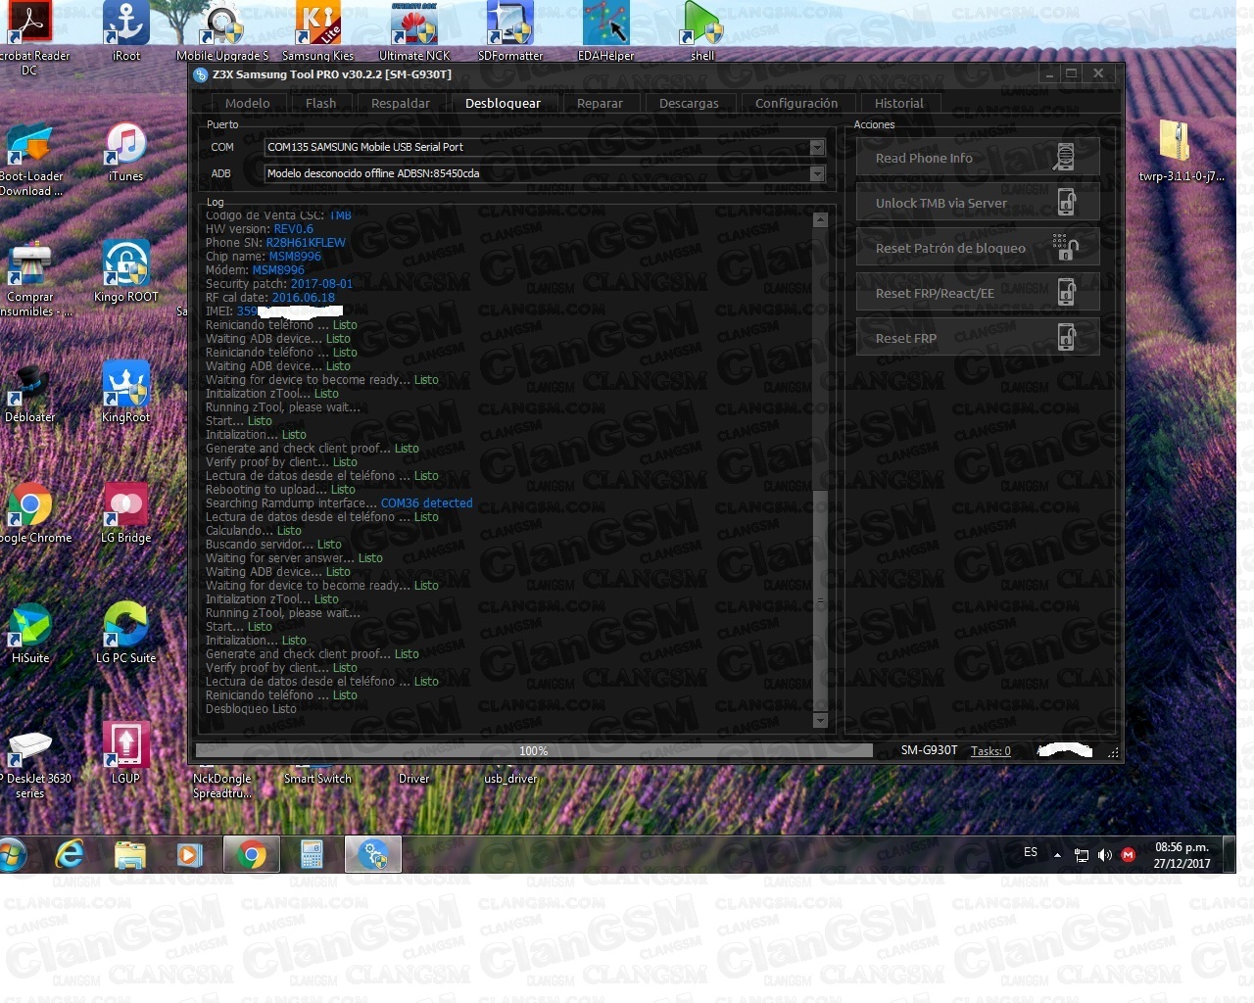
Task: Click the Unlock TMB via Server icon
Action: pos(1067,203)
